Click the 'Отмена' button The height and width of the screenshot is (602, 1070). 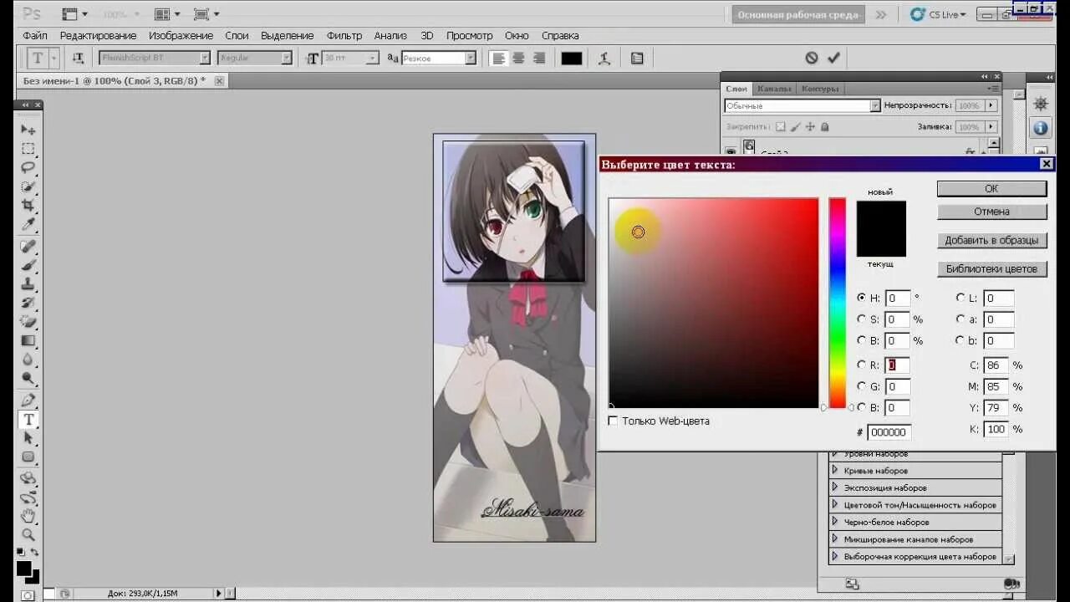[x=991, y=212]
